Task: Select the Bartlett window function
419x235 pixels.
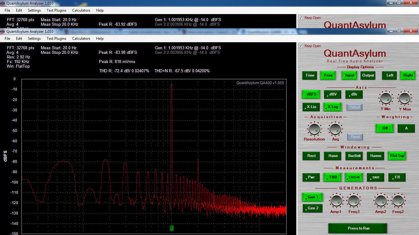Action: coord(354,156)
